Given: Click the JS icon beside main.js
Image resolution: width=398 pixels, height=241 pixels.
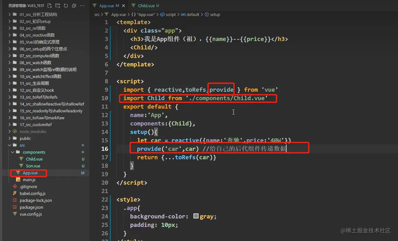Looking at the screenshot, I should (18, 180).
